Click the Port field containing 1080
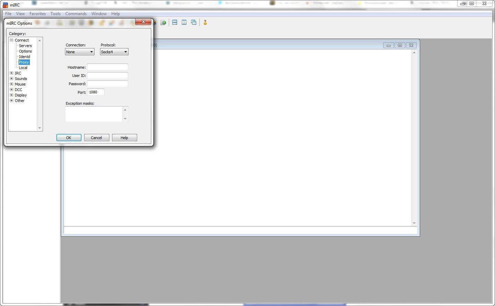 pos(96,92)
